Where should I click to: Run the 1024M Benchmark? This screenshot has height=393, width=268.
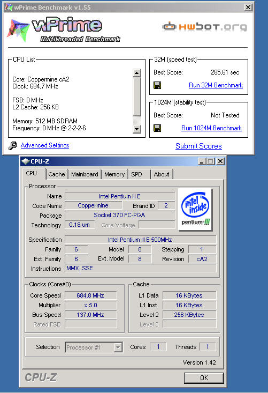(x=211, y=128)
